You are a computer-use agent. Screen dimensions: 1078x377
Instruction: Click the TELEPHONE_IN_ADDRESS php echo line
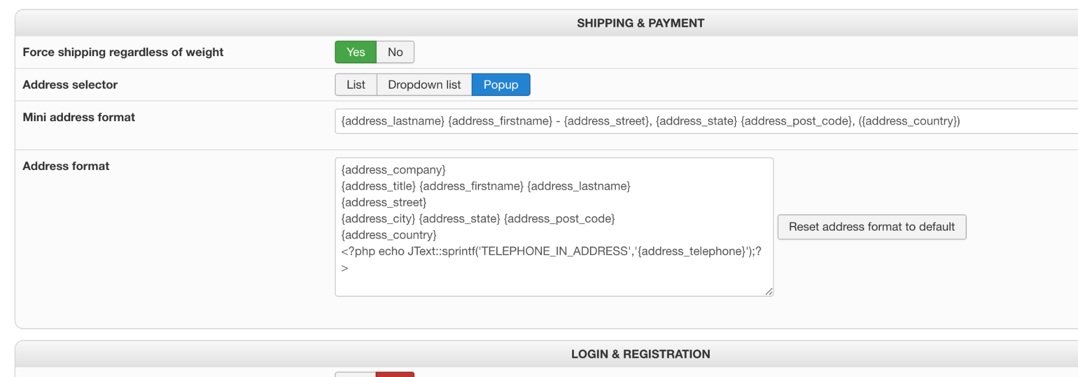(x=550, y=251)
